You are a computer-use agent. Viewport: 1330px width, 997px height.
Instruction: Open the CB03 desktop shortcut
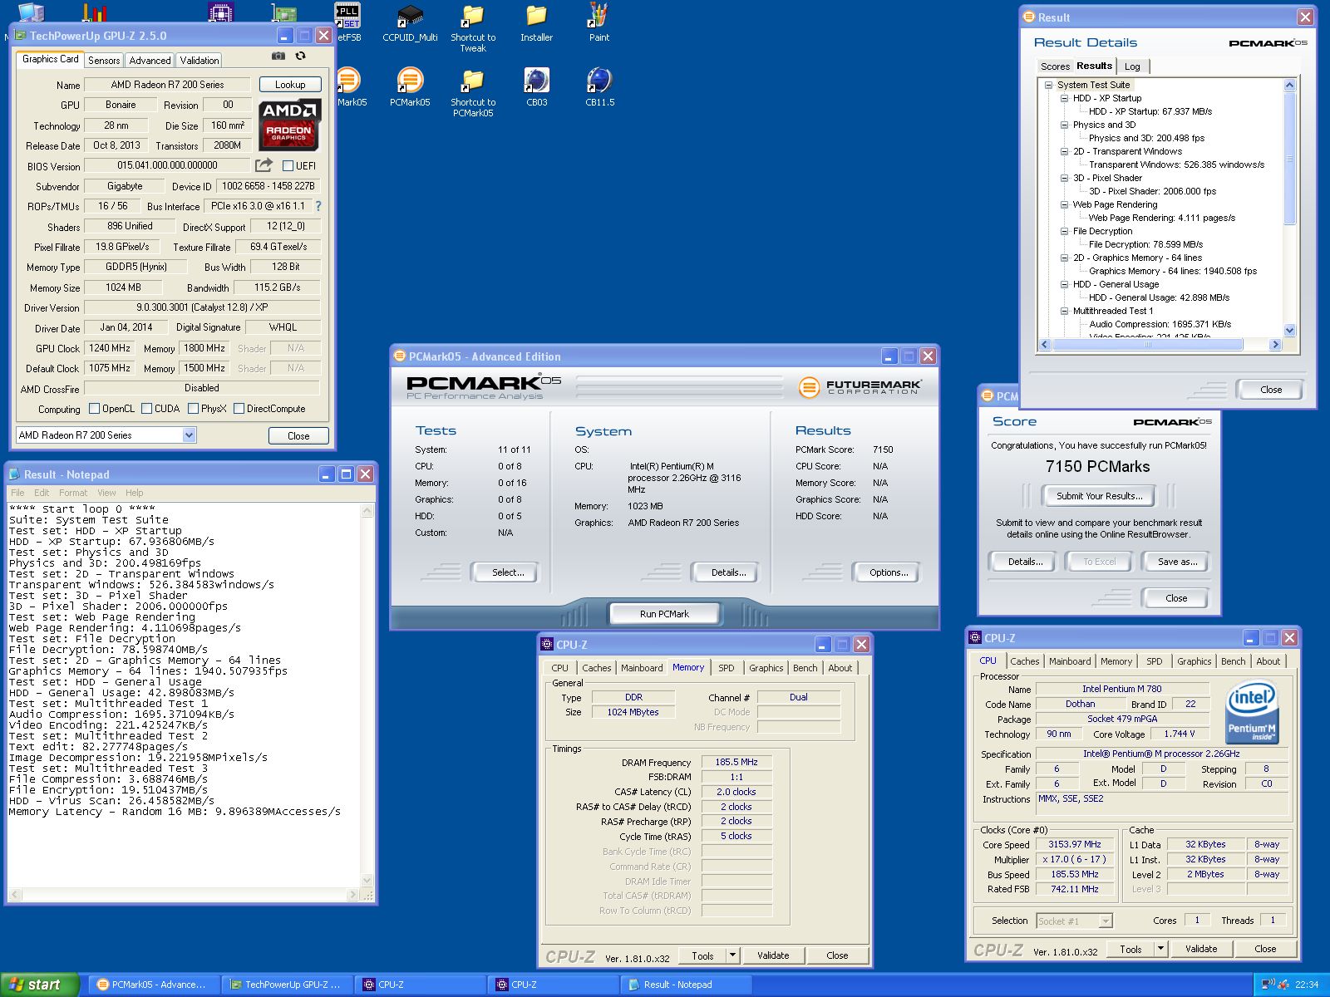(536, 86)
